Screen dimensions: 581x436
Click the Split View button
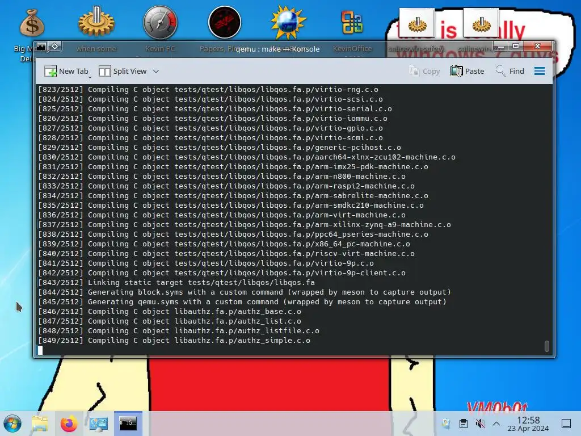pyautogui.click(x=123, y=71)
